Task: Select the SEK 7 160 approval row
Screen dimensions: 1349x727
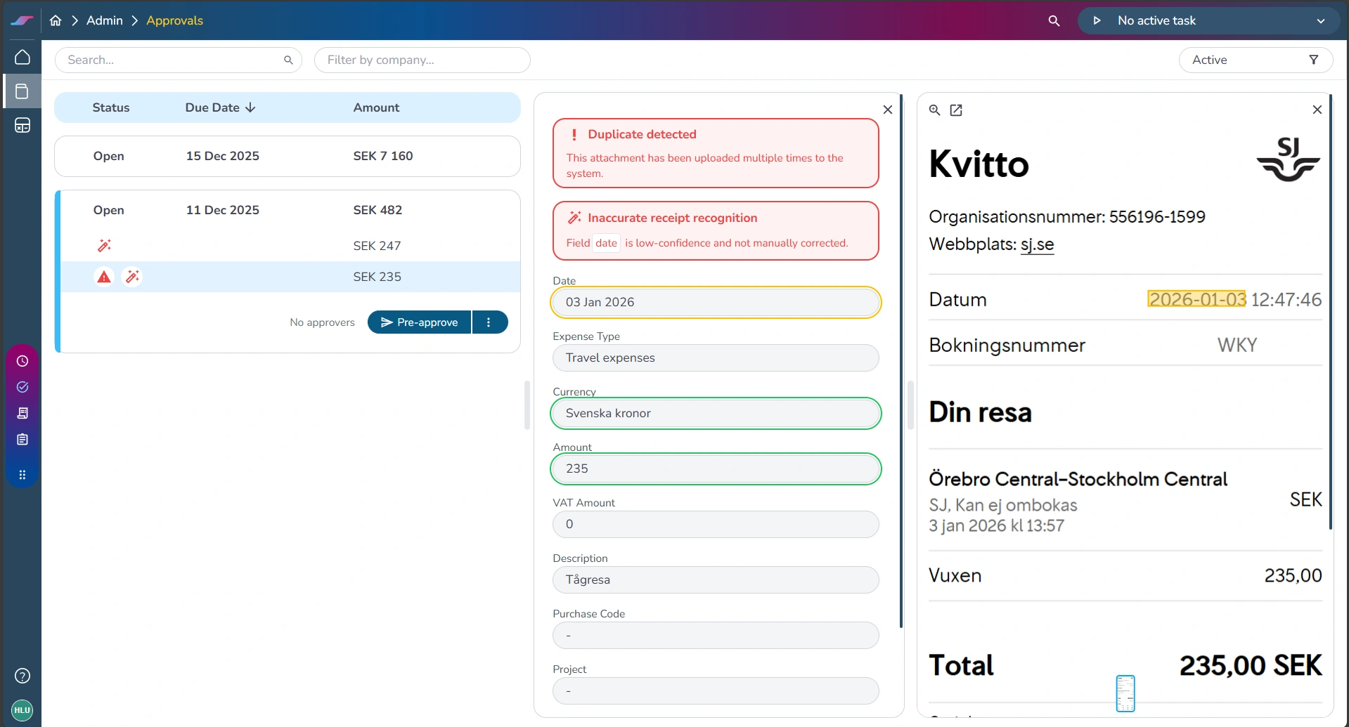Action: click(288, 156)
